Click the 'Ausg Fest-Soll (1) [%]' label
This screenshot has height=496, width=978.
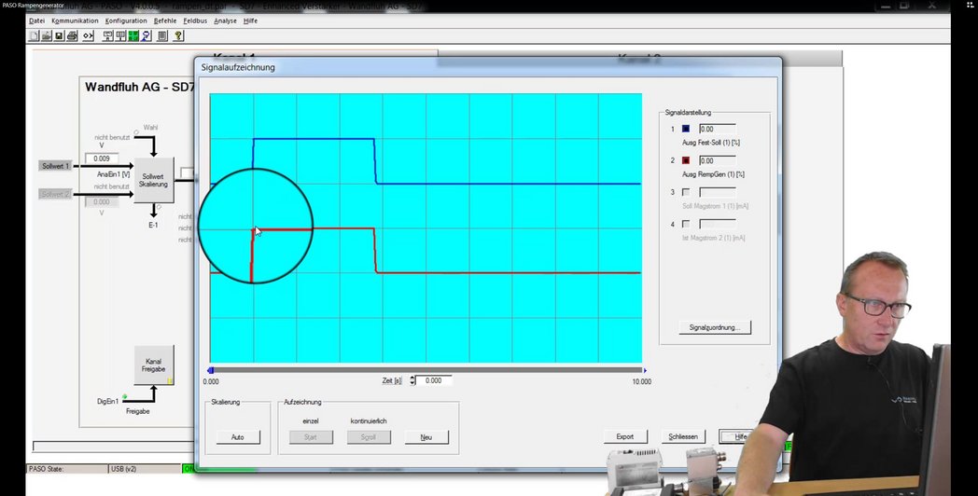click(711, 143)
